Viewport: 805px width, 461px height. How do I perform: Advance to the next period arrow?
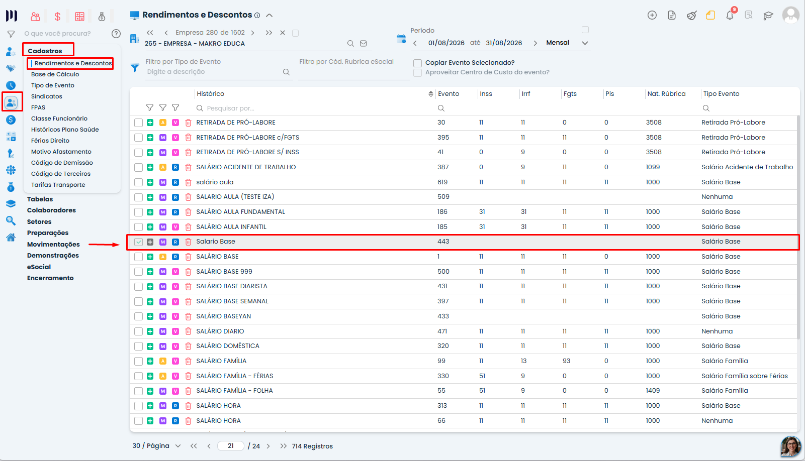(x=535, y=43)
